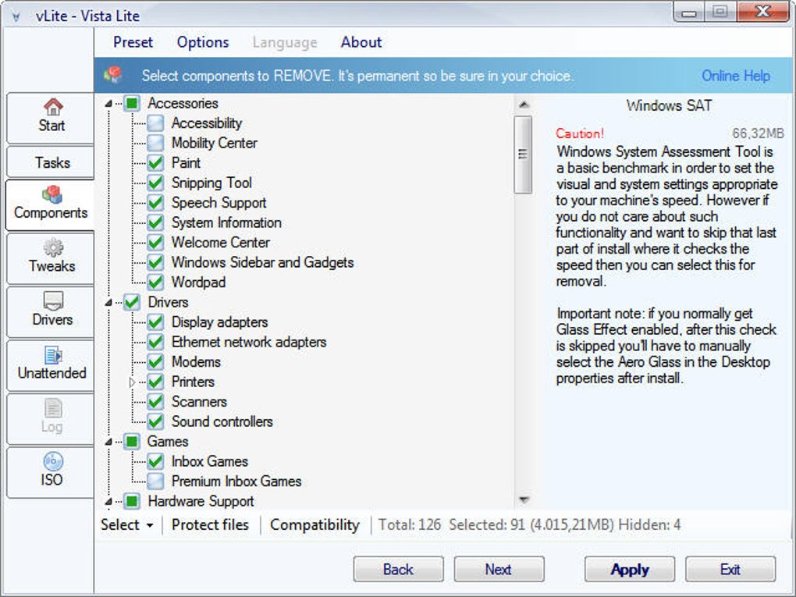Click the vLite title bar icon
Screen dimensions: 796x597
tap(16, 16)
